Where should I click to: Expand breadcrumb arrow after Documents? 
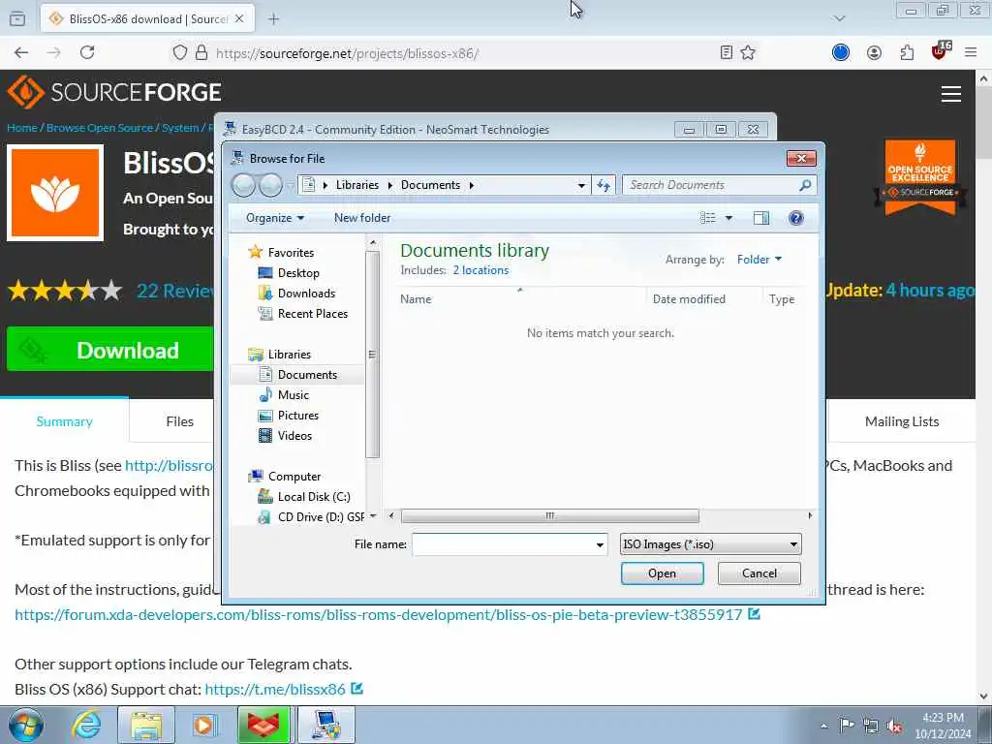(472, 185)
